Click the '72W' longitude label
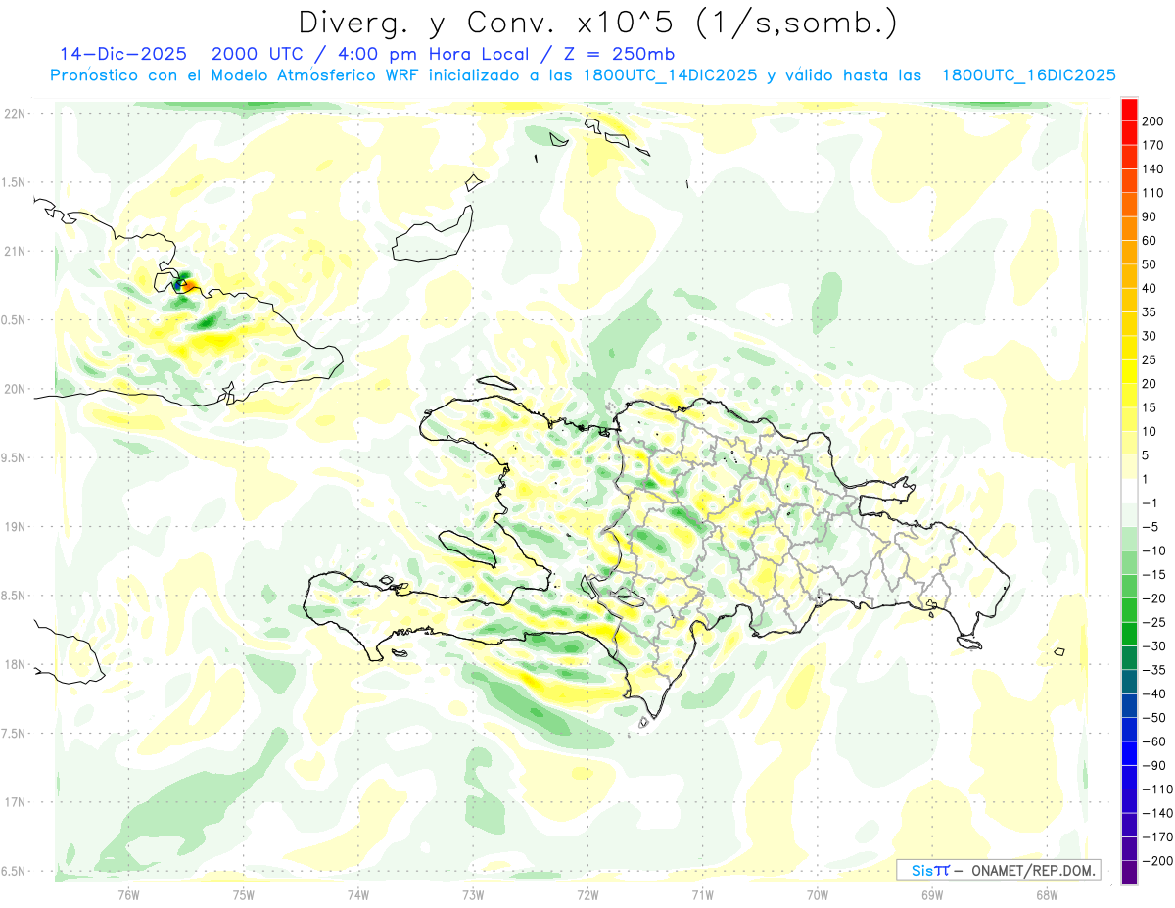 587,895
